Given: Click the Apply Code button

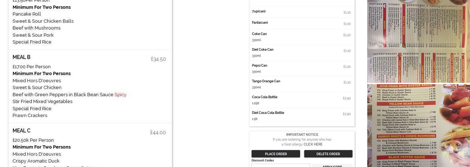Looking at the screenshot, I should click(332, 166).
